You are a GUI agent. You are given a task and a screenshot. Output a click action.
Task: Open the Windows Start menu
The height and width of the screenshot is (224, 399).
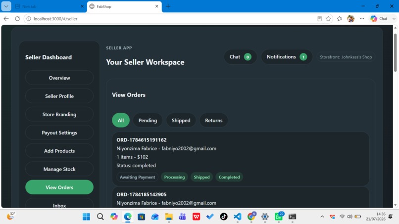tap(86, 217)
